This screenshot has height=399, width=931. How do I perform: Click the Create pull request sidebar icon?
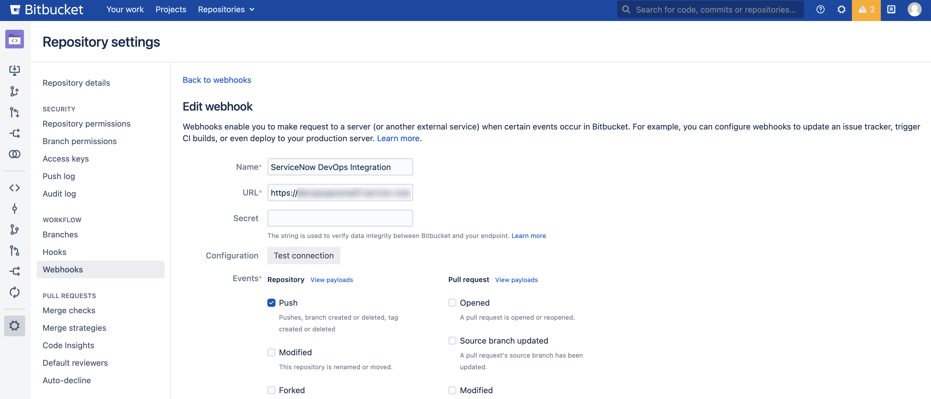pos(15,112)
